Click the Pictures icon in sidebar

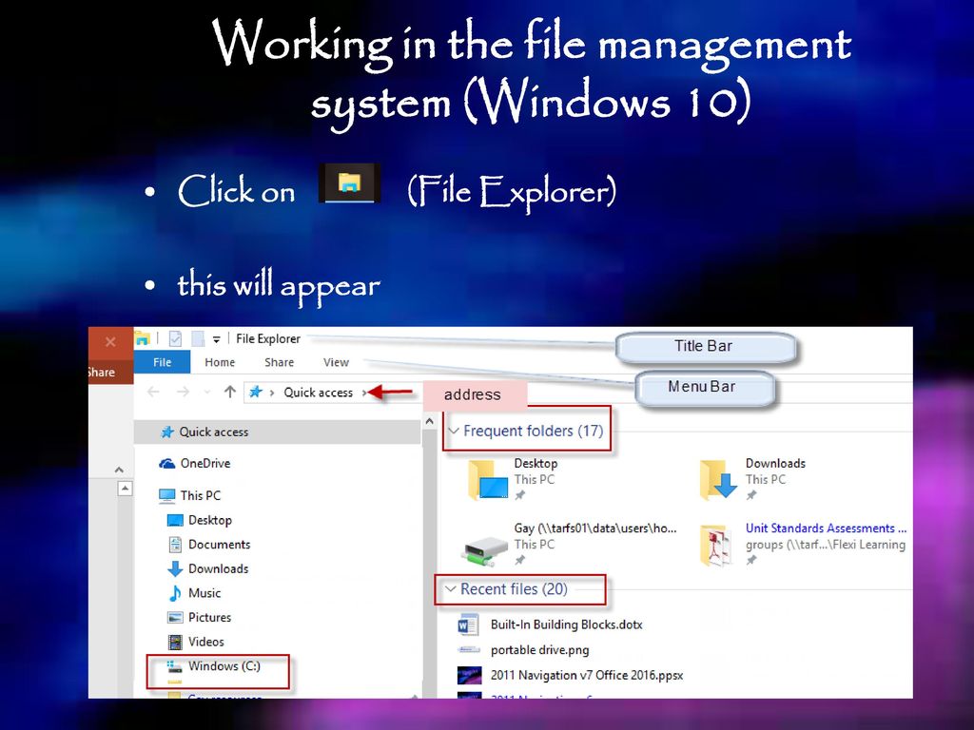(176, 618)
